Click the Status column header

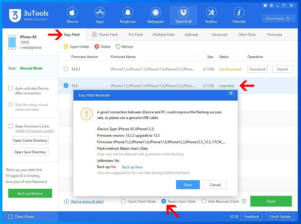point(224,57)
